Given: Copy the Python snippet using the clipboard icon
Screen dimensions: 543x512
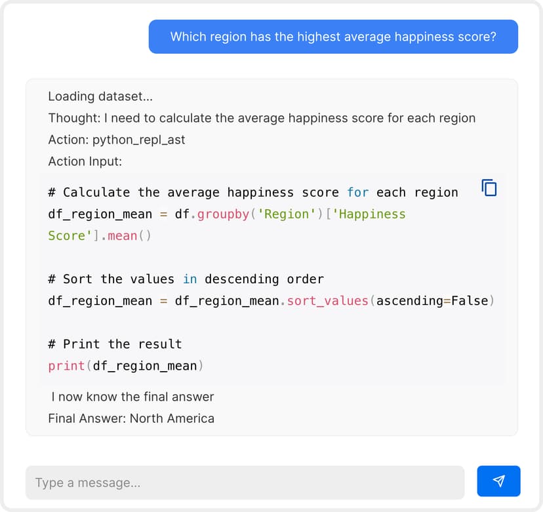Looking at the screenshot, I should point(489,188).
